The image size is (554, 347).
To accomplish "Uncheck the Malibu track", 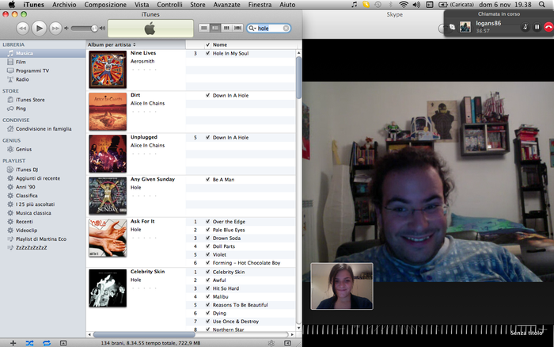I will (x=207, y=297).
